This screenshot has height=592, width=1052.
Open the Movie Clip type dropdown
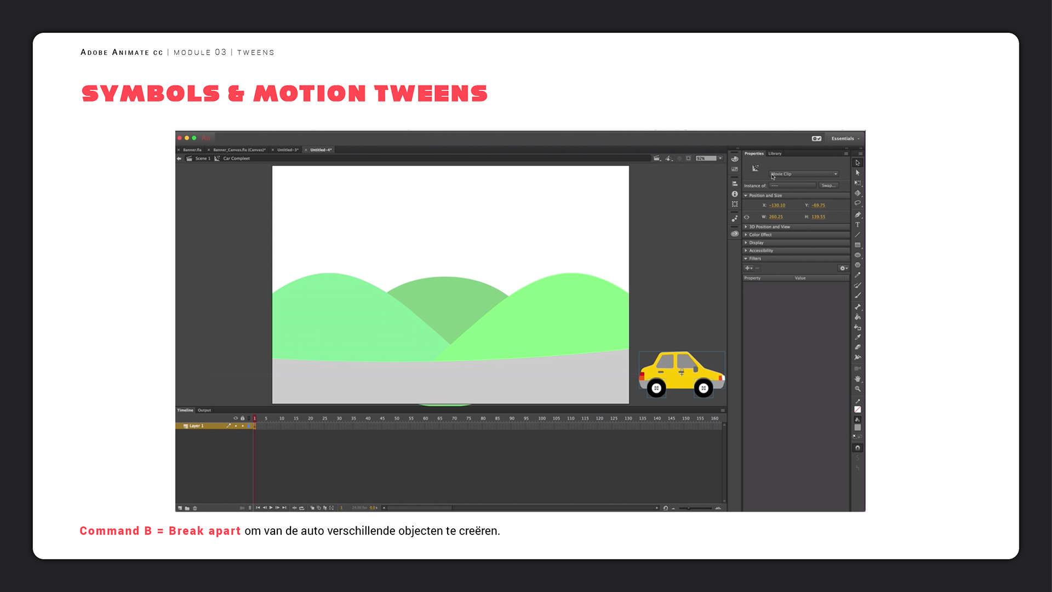(x=804, y=174)
